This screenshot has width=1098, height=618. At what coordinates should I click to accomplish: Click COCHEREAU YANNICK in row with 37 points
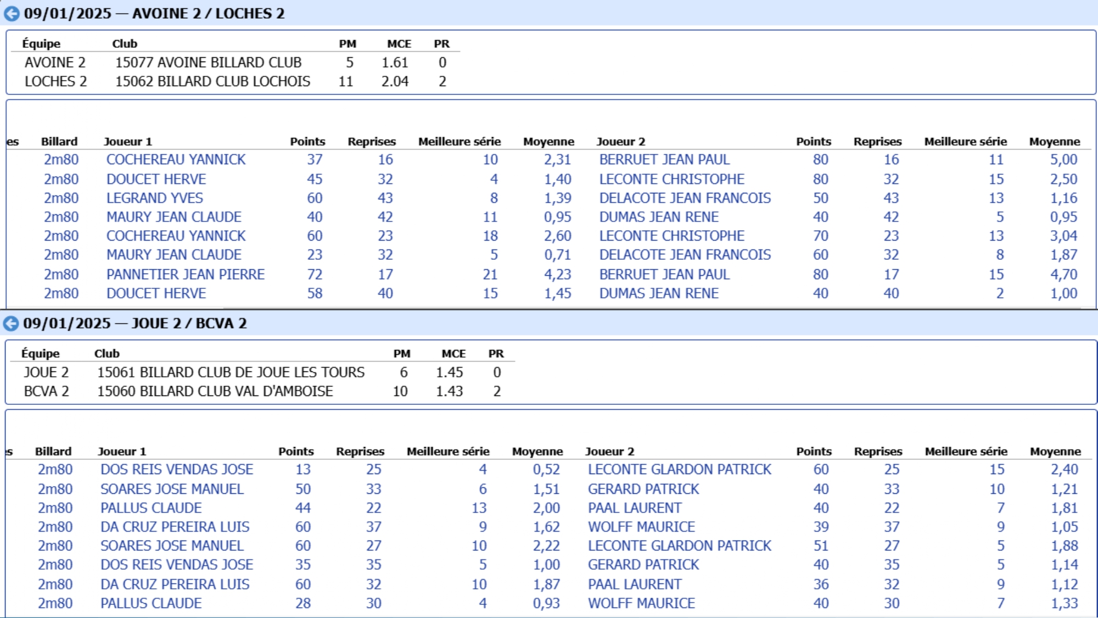click(x=176, y=159)
